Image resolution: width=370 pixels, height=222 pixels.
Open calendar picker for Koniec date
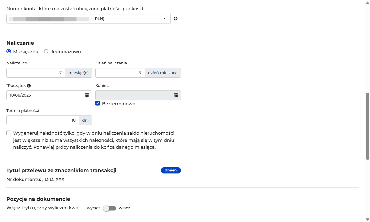(x=176, y=95)
